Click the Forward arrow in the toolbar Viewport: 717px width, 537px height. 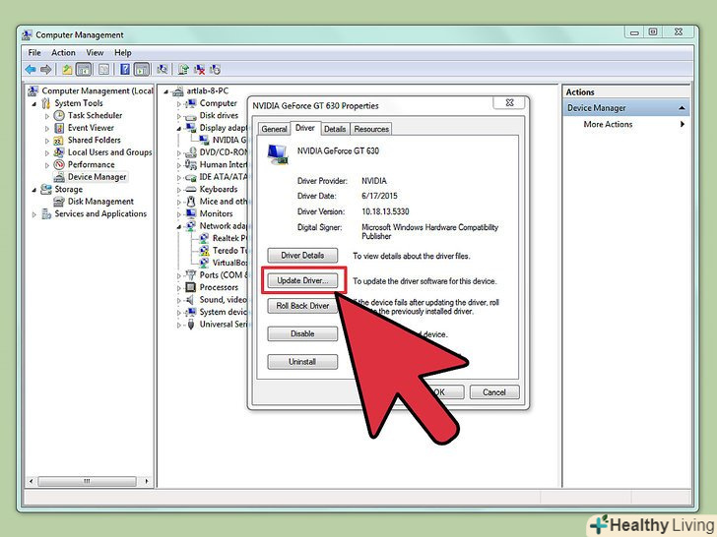[x=45, y=70]
